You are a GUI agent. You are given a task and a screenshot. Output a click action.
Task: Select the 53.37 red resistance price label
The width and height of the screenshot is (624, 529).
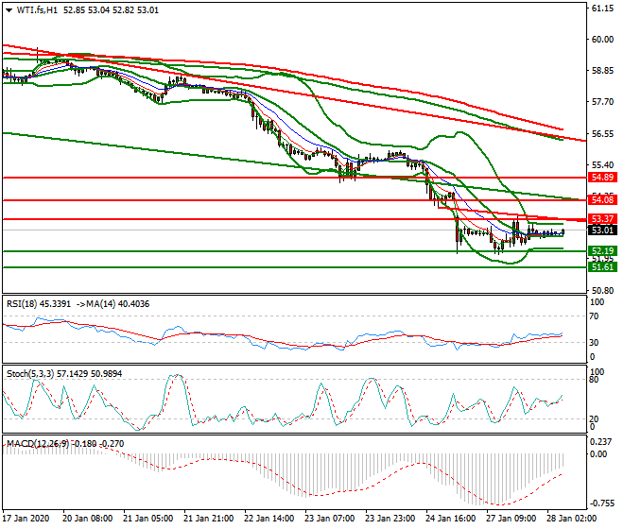point(602,219)
